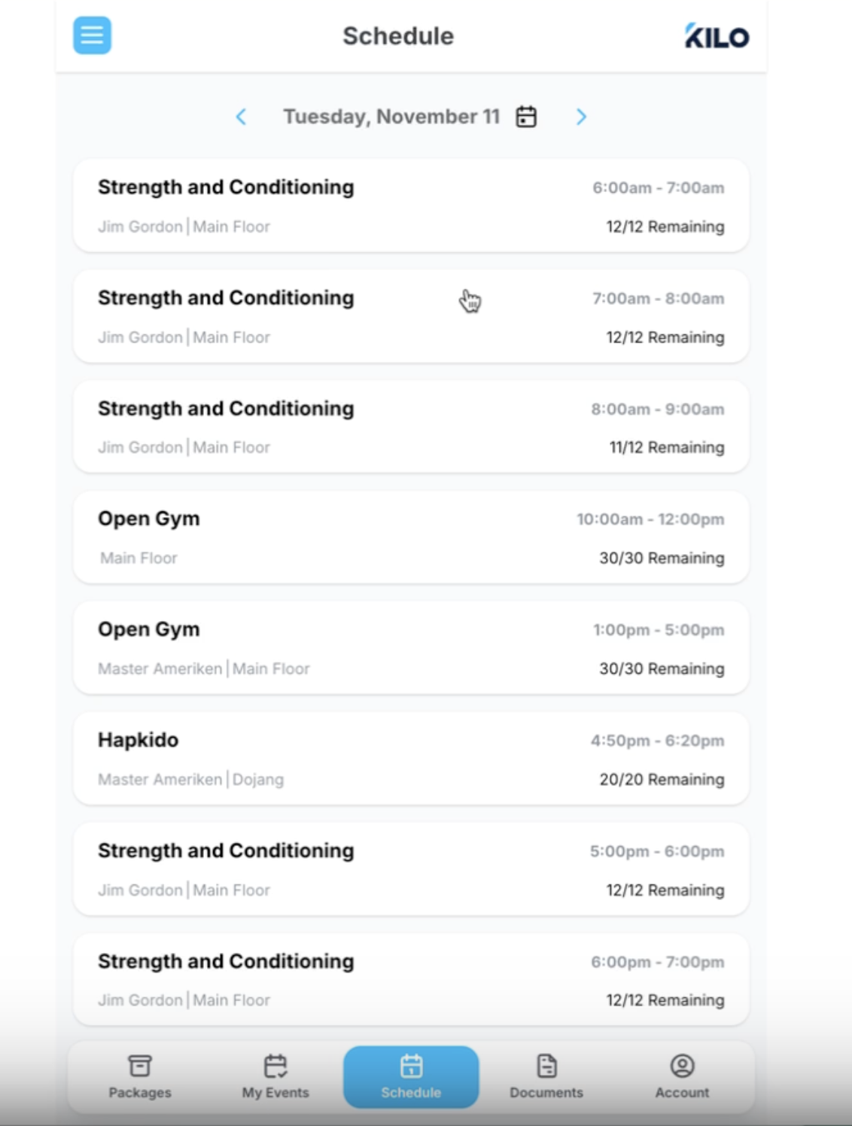
Task: Select 7:00am - 8:00am Strength and Conditioning
Action: click(x=411, y=316)
